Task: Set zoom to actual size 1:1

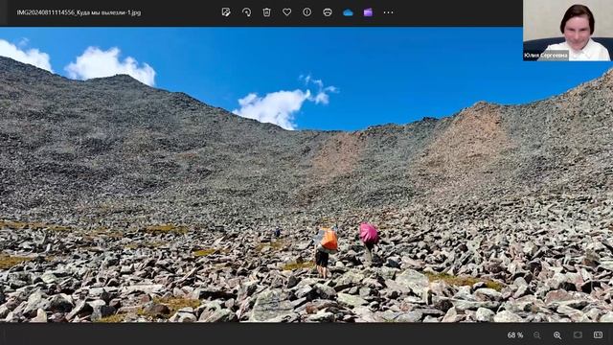Action: [598, 334]
